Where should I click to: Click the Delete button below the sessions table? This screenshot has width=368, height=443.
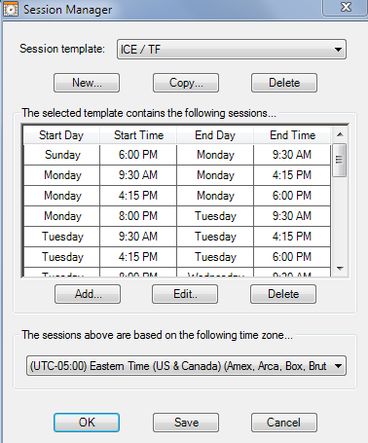283,294
